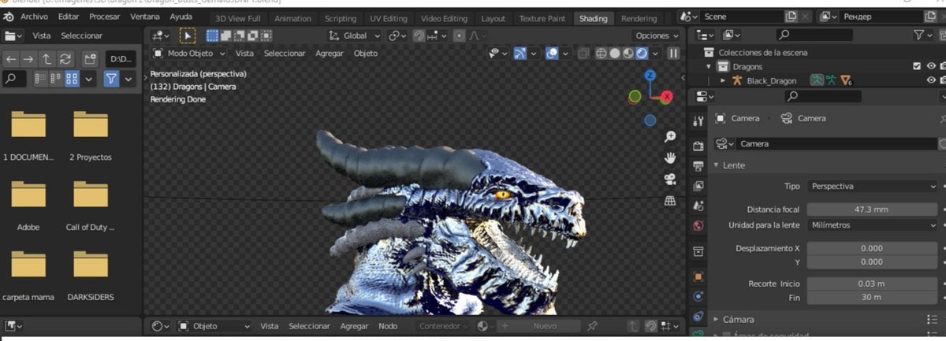
Task: Open the viewport Agregar menu
Action: click(x=330, y=53)
